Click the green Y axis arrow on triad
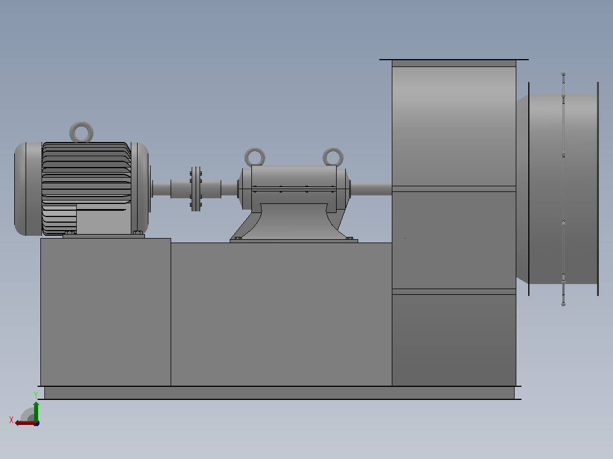 (x=36, y=411)
